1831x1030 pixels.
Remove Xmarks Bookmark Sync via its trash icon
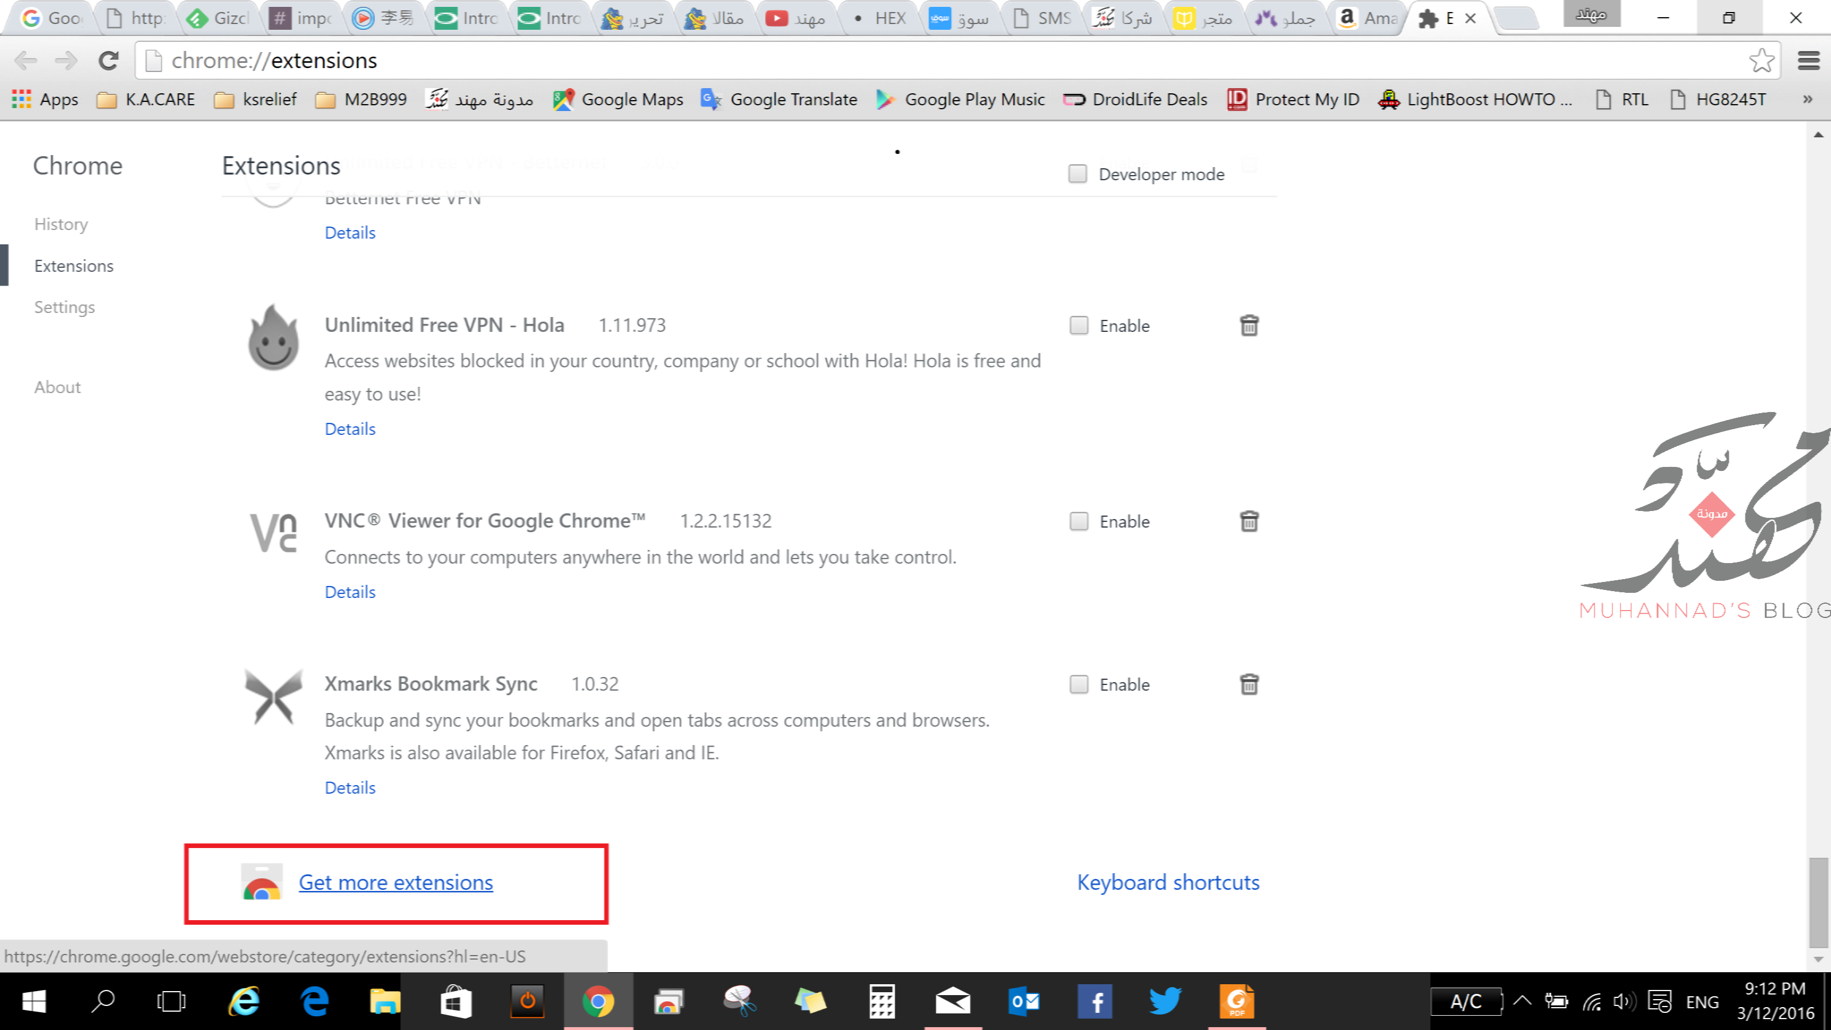tap(1249, 684)
